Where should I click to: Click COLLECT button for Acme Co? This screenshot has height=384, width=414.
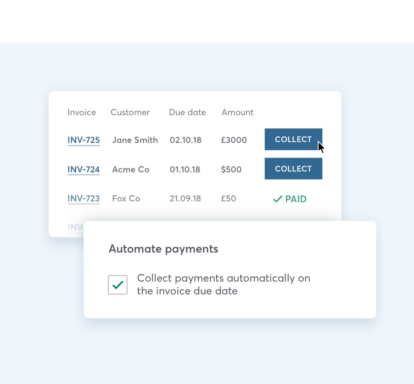click(293, 169)
